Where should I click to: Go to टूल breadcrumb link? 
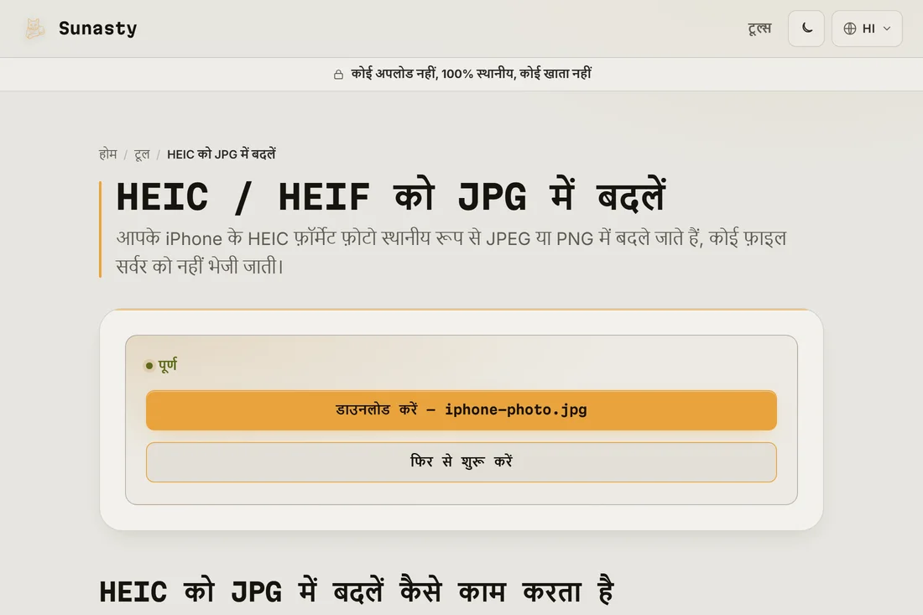point(142,154)
